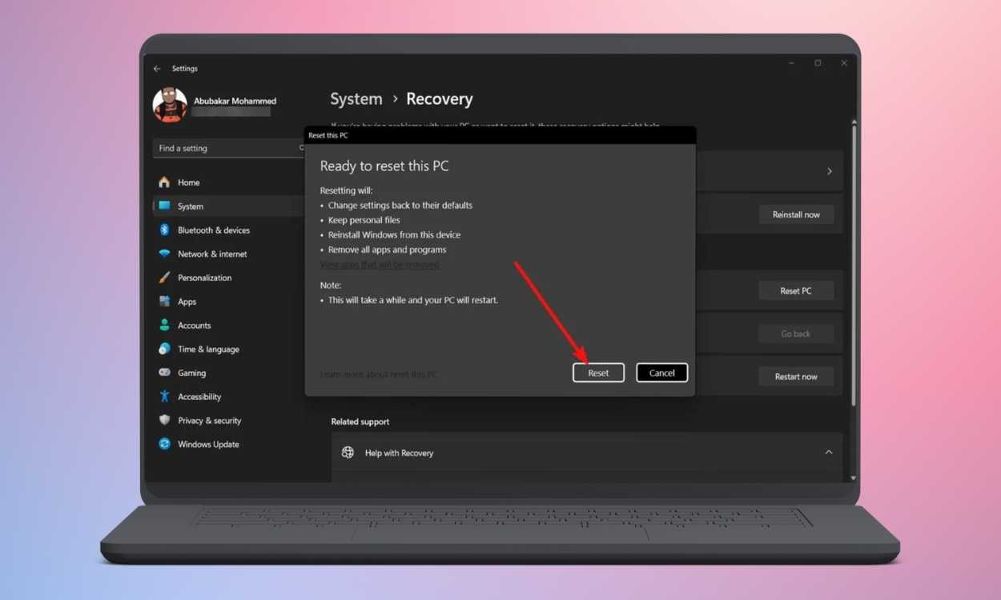Click 'Change settings back to their defaults' text
Image resolution: width=1001 pixels, height=600 pixels.
pos(400,206)
